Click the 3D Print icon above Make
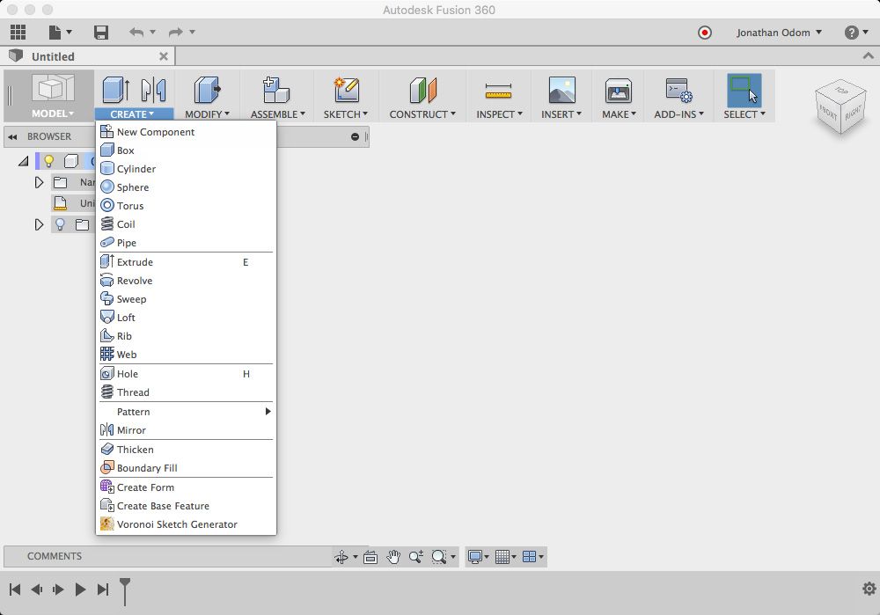Screen dimensions: 880x615 619,91
